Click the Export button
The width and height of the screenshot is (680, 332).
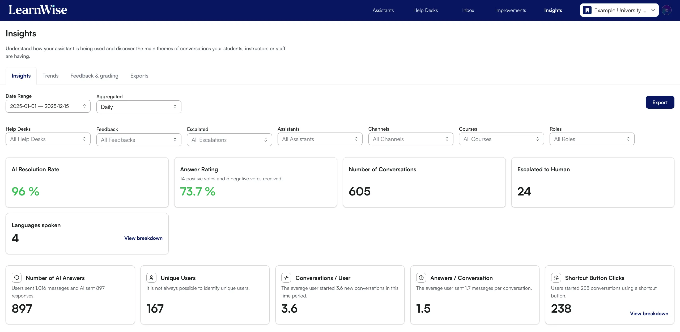pos(660,103)
